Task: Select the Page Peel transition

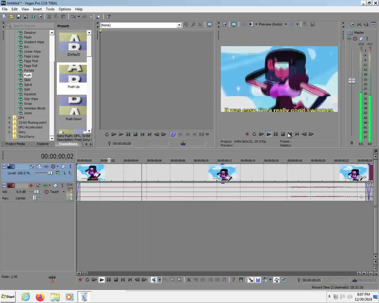Action: coord(31,61)
